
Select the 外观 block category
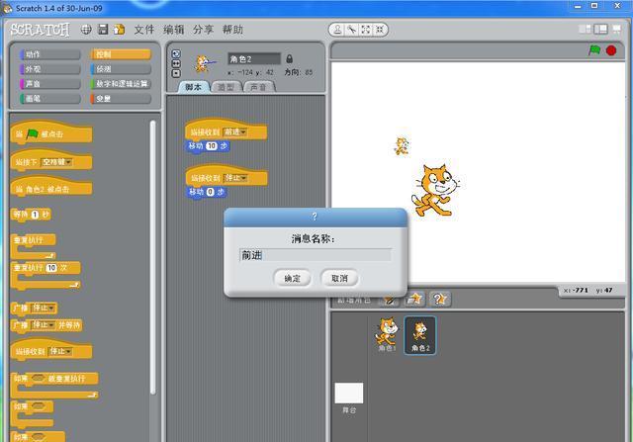click(50, 69)
